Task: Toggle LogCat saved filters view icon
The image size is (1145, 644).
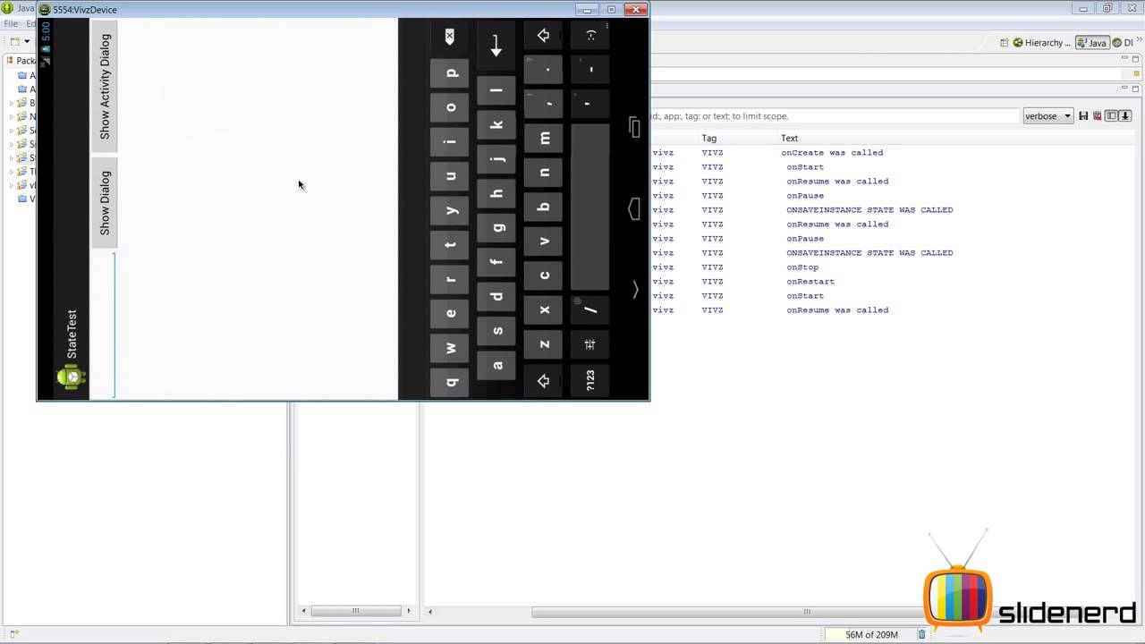Action: tap(1111, 116)
